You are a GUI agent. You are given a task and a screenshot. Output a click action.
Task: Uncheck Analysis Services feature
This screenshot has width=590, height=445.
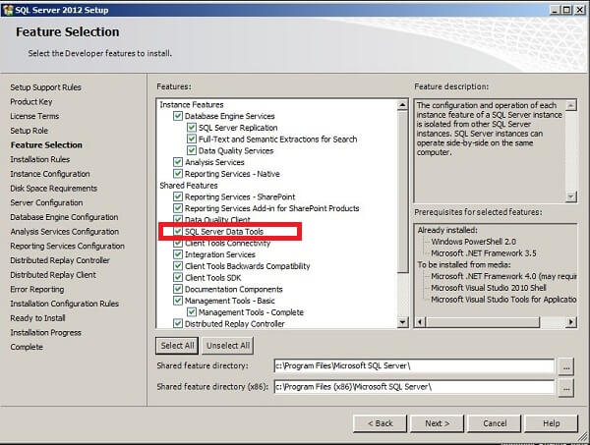point(178,162)
